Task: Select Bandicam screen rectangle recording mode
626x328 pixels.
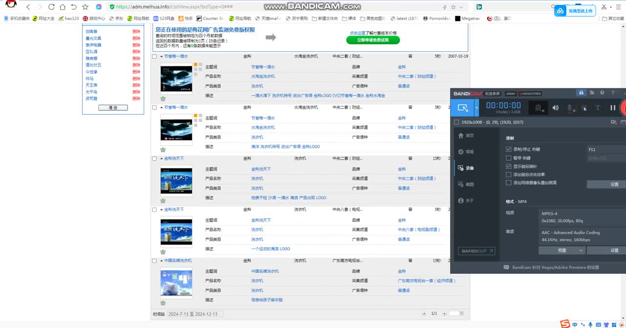Action: (x=462, y=107)
